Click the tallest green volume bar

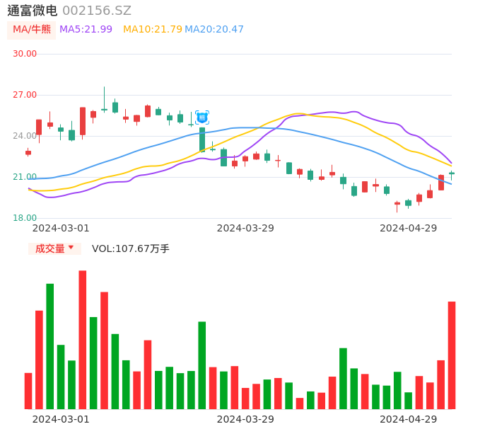(x=50, y=346)
